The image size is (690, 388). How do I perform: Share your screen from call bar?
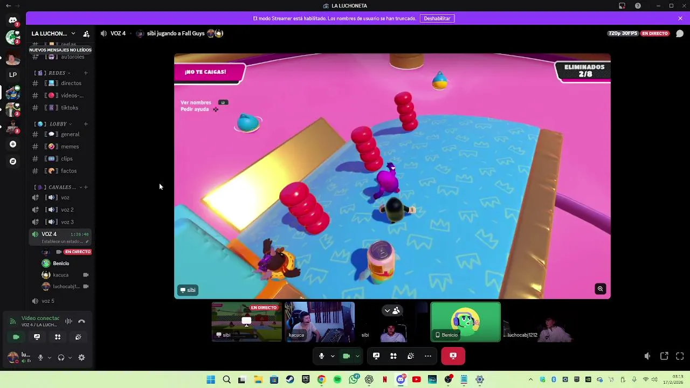point(376,356)
